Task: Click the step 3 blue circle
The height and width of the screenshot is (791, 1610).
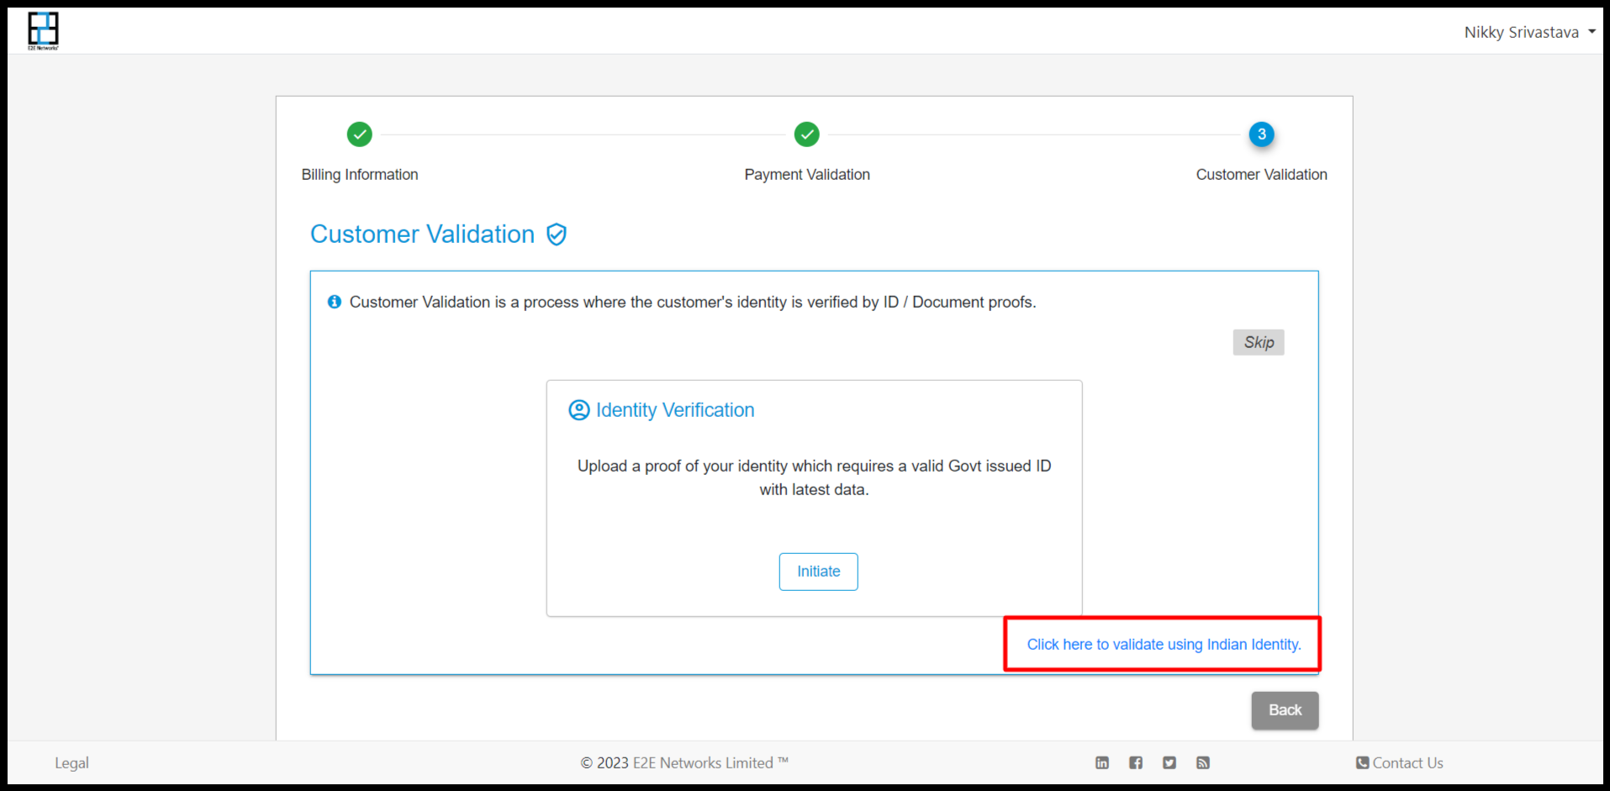Action: tap(1261, 134)
